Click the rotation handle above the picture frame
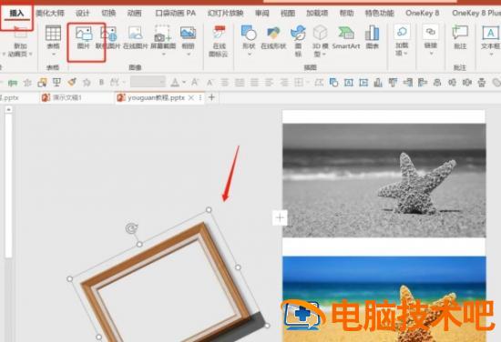Image resolution: width=501 pixels, height=342 pixels. tap(131, 228)
